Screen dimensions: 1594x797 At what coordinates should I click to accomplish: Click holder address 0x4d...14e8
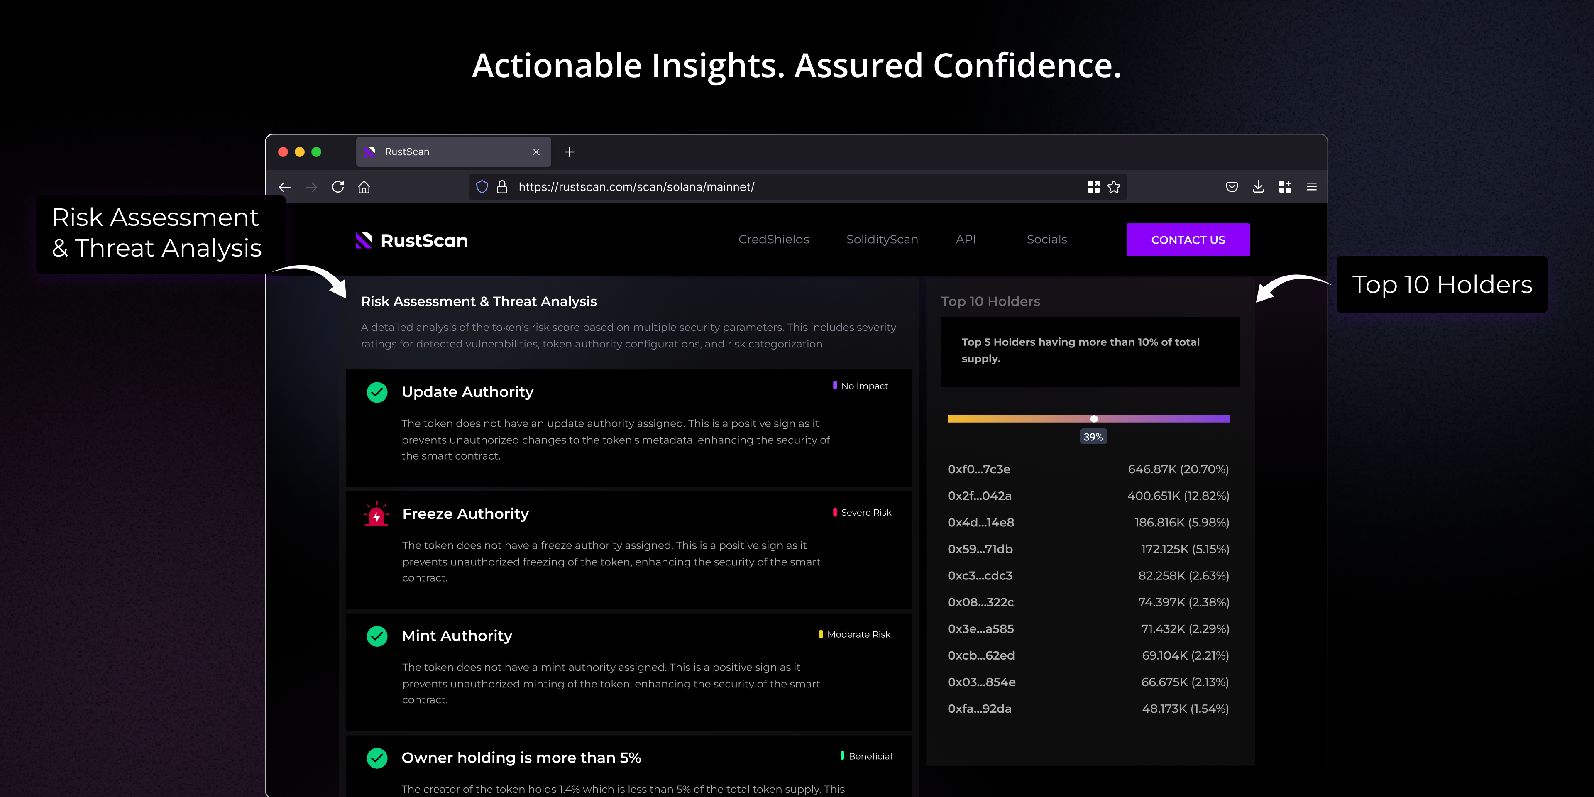tap(981, 522)
